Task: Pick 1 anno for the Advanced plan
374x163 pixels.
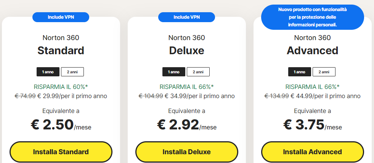Action: coord(300,72)
